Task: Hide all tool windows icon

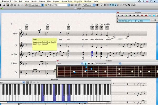Action: [x=134, y=5]
